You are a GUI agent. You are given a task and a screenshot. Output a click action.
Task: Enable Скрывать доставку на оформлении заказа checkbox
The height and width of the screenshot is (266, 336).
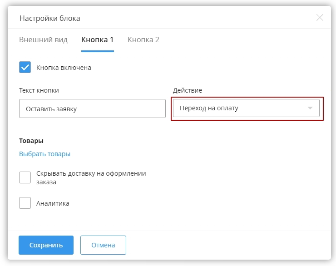click(25, 177)
